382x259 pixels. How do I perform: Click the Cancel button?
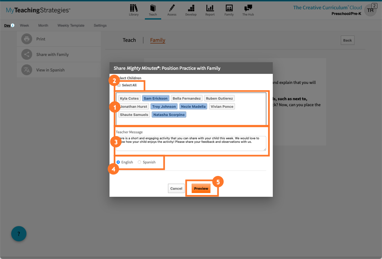point(176,189)
